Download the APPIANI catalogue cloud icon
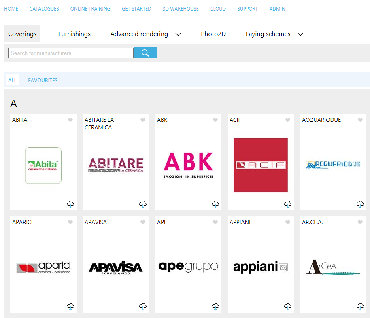Screen dimensions: 370x318 click(x=288, y=306)
